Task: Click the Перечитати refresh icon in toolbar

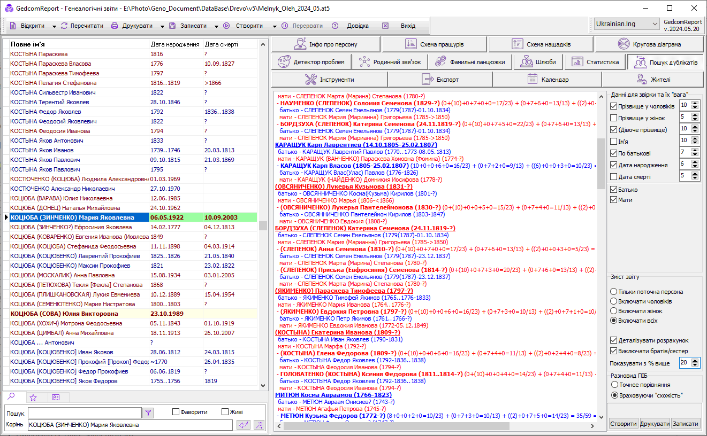Action: 65,26
